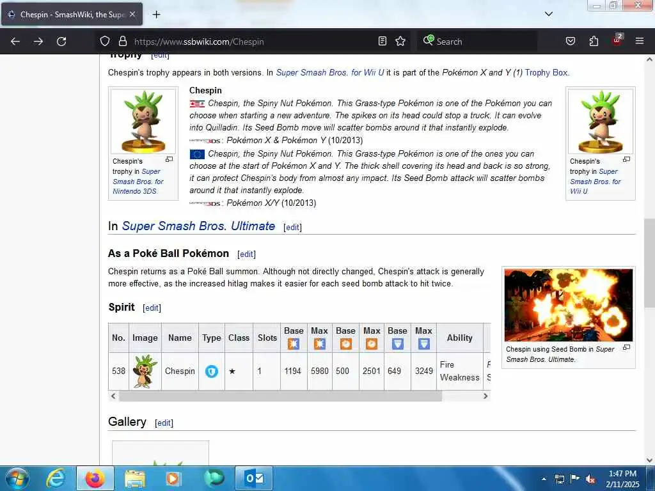Click the Base defense shield icon
Screen dimensions: 655x491
(x=397, y=344)
